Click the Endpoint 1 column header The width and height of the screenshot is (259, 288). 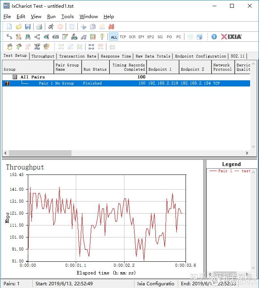point(163,67)
